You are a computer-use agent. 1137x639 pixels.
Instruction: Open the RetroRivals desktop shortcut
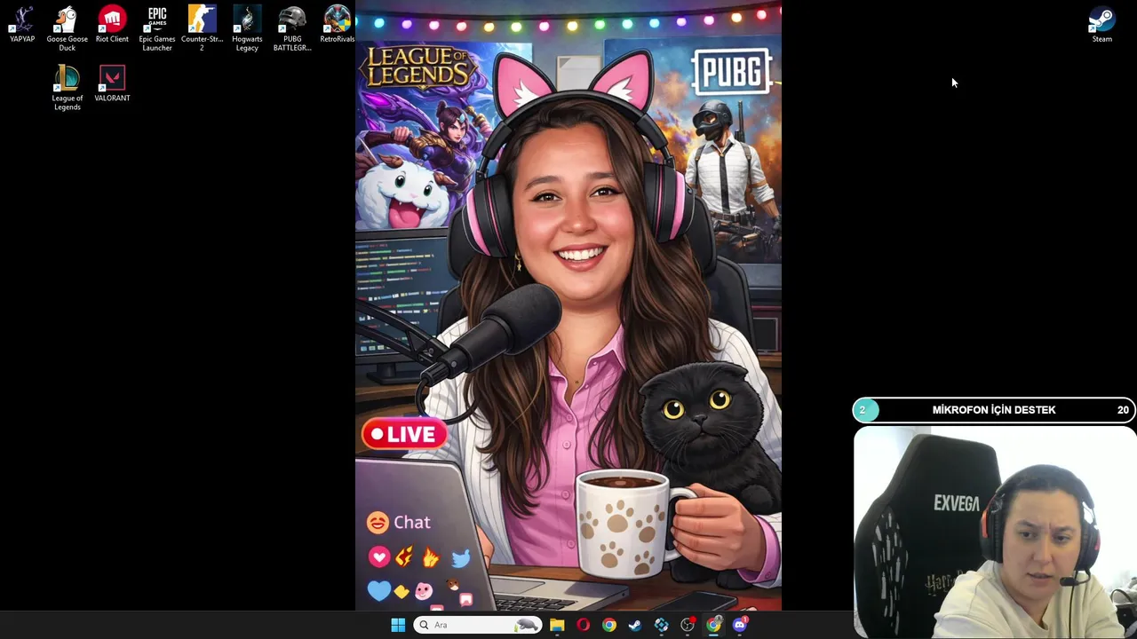pos(337,25)
